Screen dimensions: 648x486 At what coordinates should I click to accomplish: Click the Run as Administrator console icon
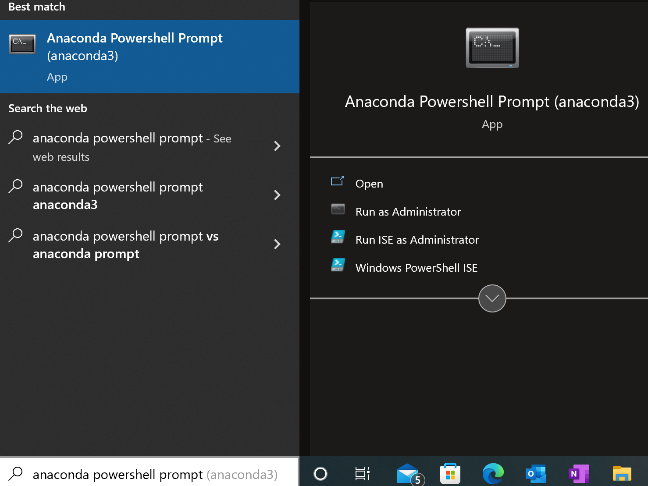pos(338,209)
